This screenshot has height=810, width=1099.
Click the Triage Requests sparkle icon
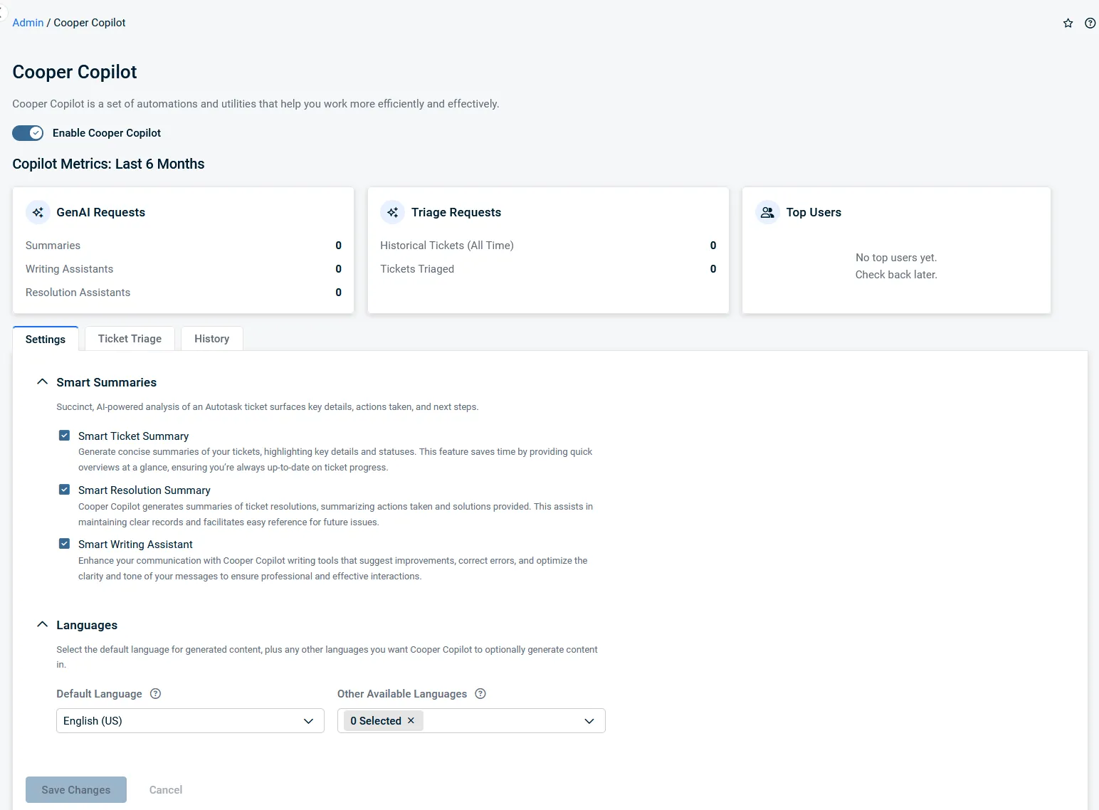point(392,212)
